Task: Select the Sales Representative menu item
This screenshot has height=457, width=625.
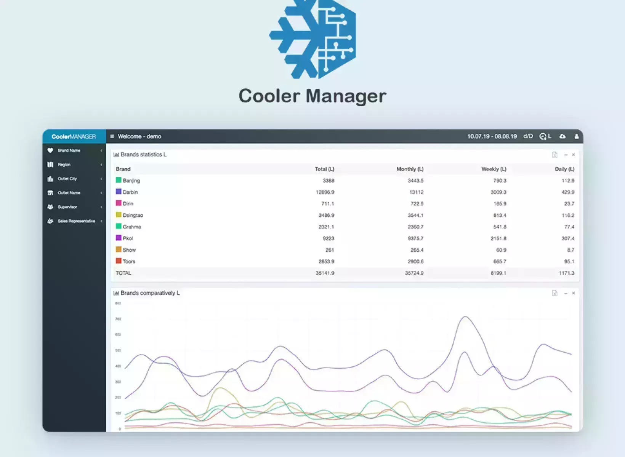Action: pos(76,221)
